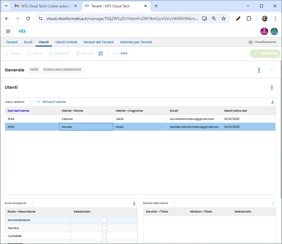The width and height of the screenshot is (282, 244).
Task: Bookmark this page with star icon
Action: [x=223, y=19]
